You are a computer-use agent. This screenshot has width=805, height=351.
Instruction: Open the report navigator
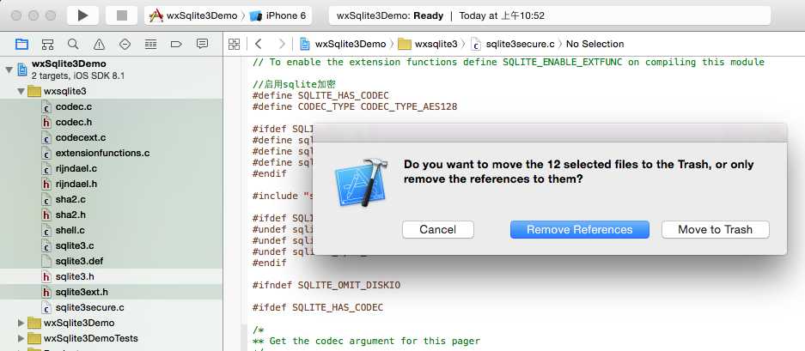tap(203, 44)
